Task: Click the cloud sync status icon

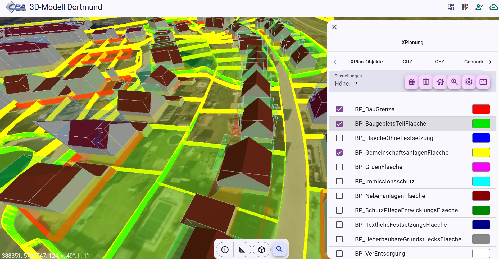Action: tap(494, 7)
